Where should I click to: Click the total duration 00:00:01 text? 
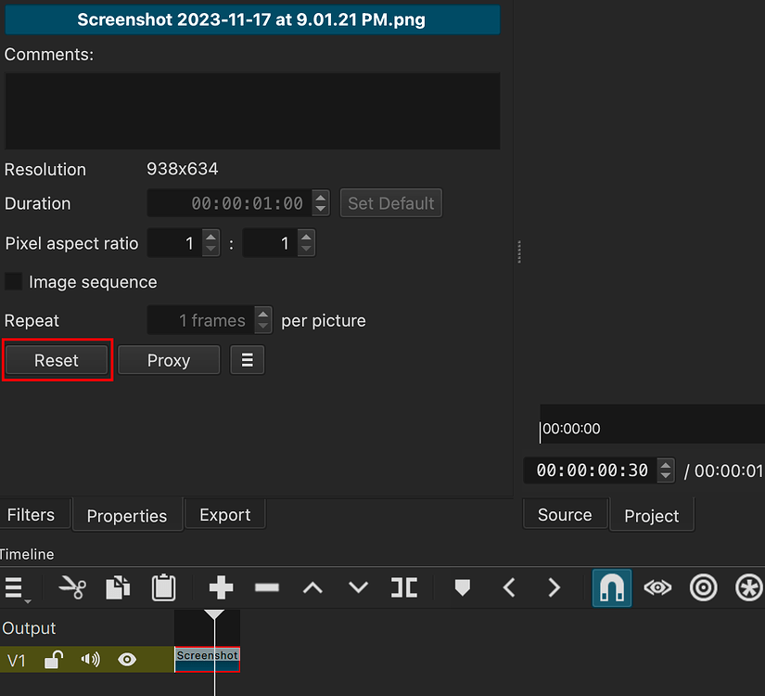tap(729, 470)
